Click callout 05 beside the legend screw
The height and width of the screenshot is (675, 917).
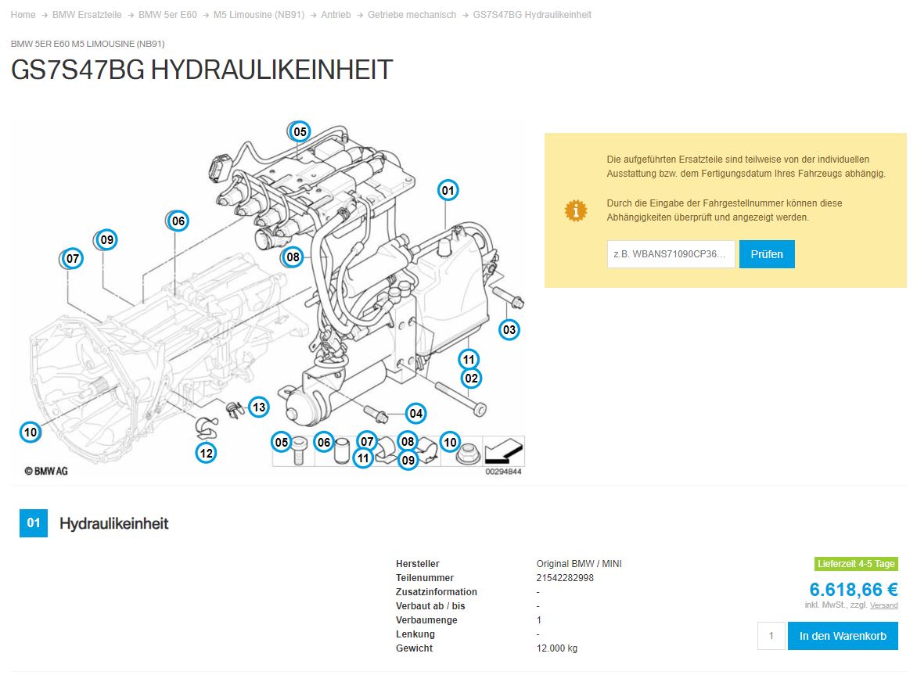282,443
